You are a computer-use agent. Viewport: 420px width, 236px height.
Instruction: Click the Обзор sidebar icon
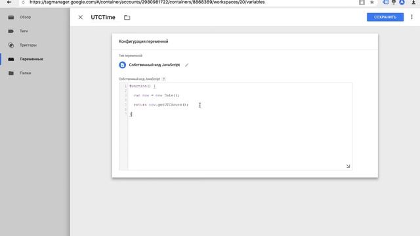pos(11,17)
